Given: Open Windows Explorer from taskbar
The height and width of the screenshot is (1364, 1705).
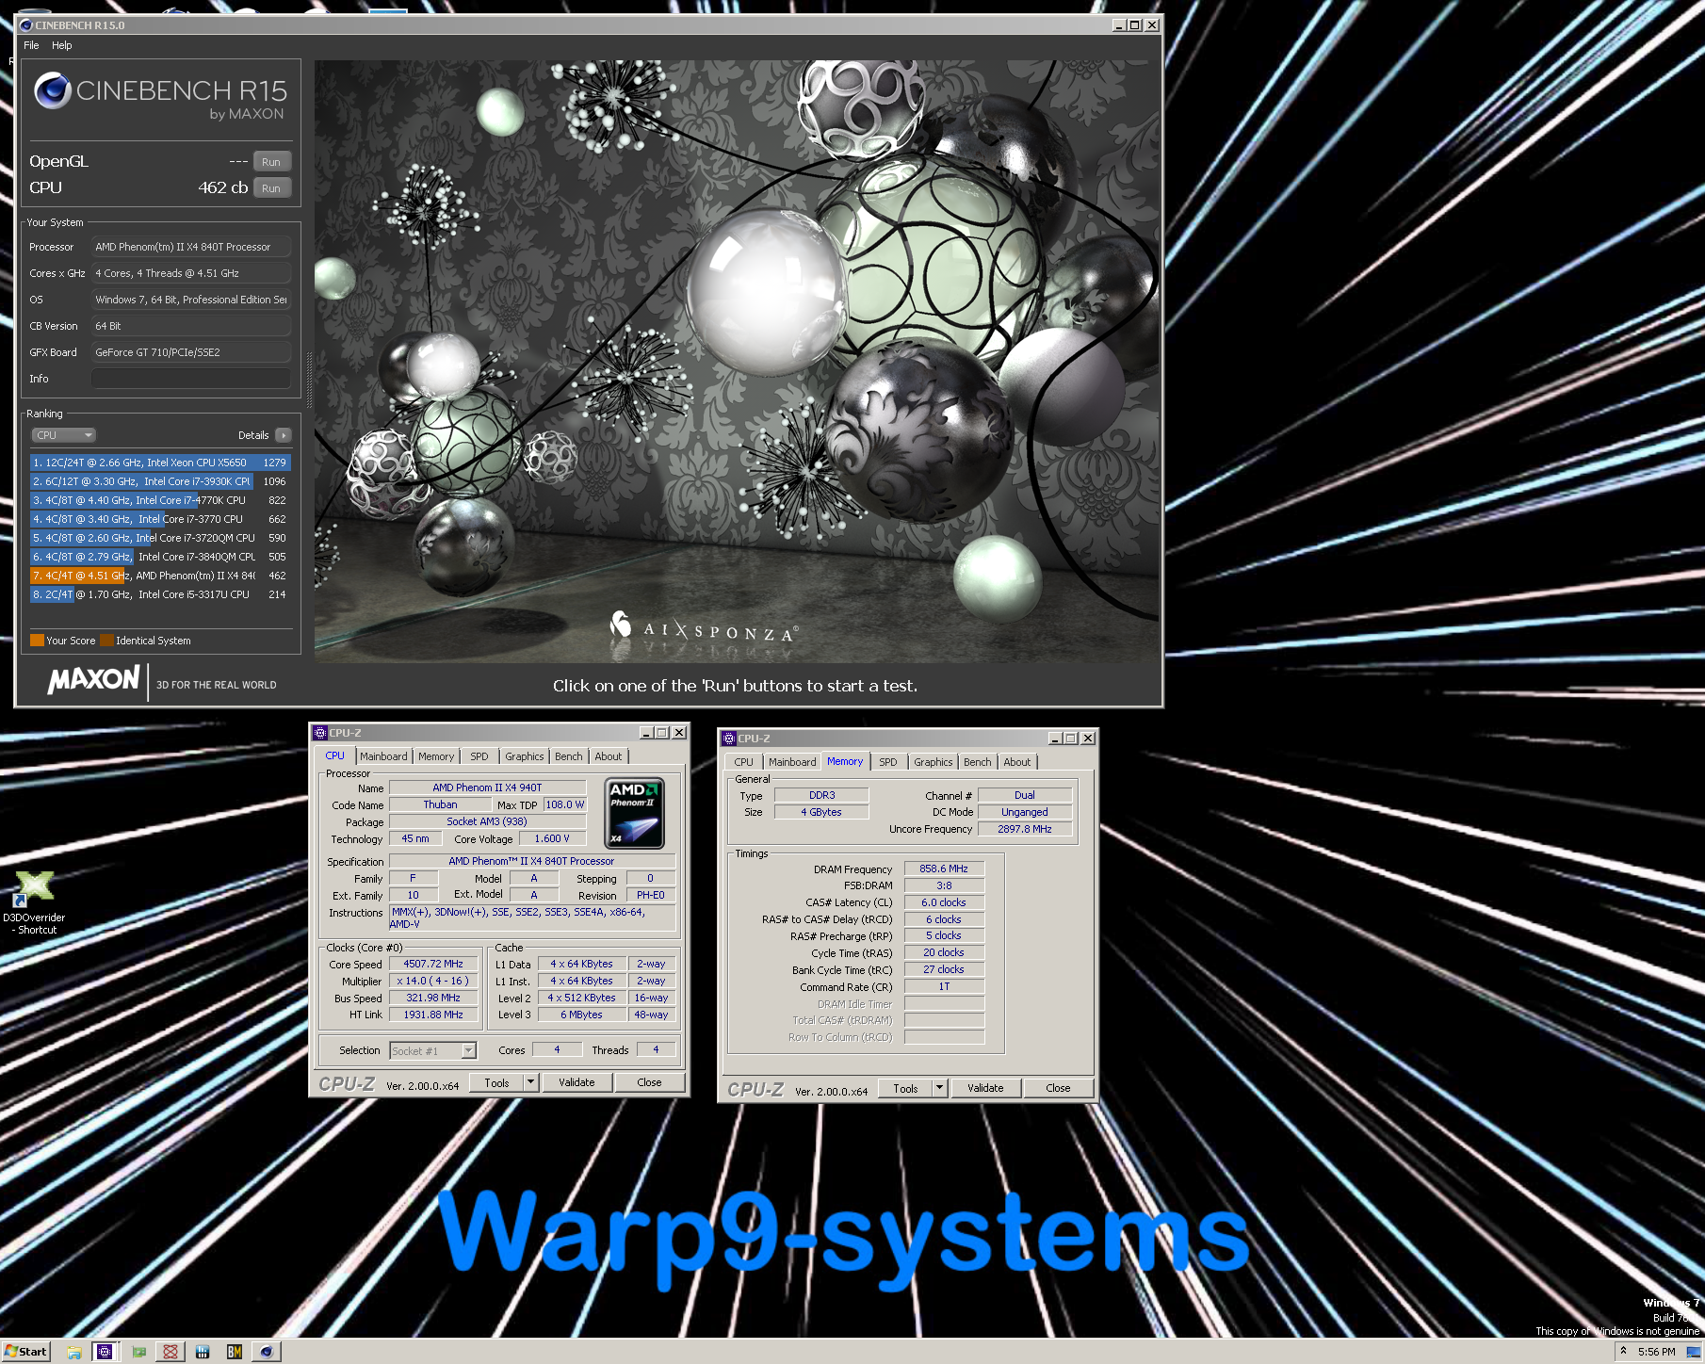Looking at the screenshot, I should tap(74, 1352).
